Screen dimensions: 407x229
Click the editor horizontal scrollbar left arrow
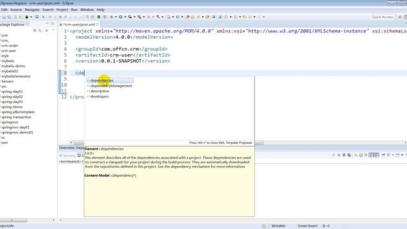point(71,142)
